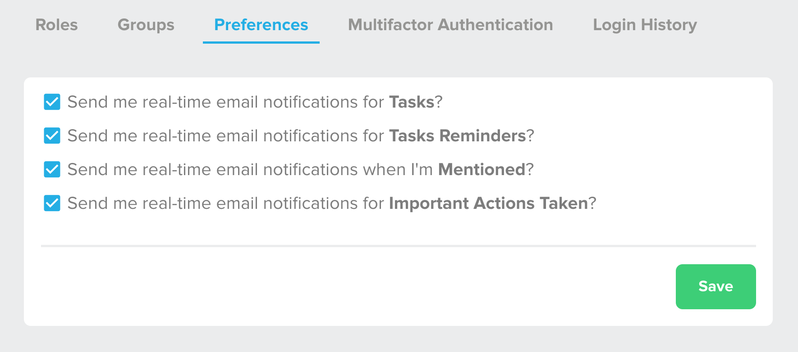Switch to the Roles tab
Image resolution: width=798 pixels, height=352 pixels.
pos(56,25)
